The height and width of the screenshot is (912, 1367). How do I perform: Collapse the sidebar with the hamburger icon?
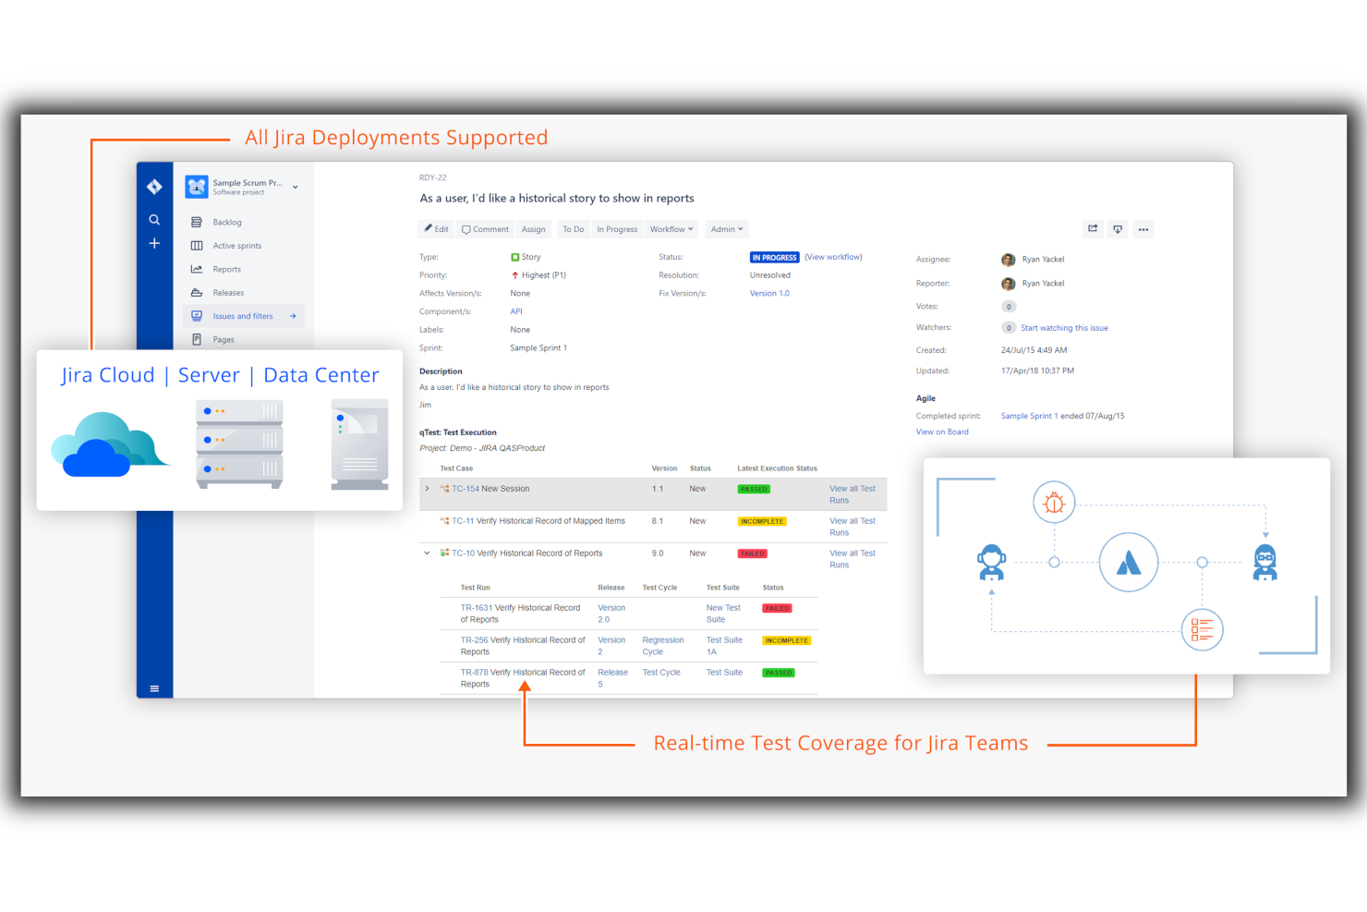[x=154, y=687]
